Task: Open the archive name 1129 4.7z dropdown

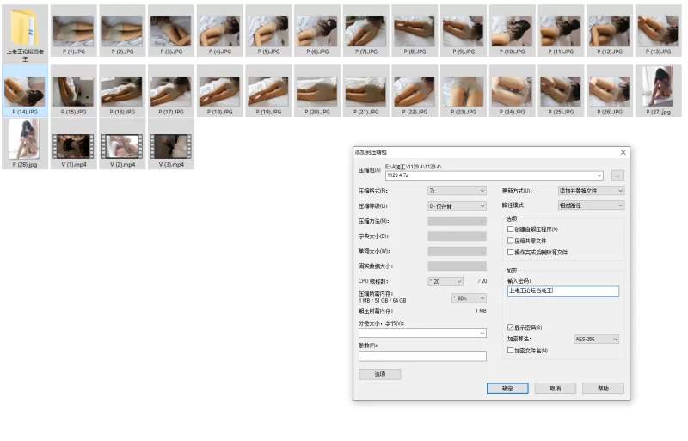Action: (599, 175)
